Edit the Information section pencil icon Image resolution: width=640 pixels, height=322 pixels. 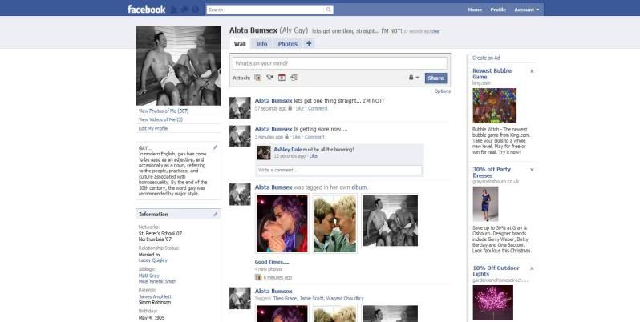pos(215,215)
